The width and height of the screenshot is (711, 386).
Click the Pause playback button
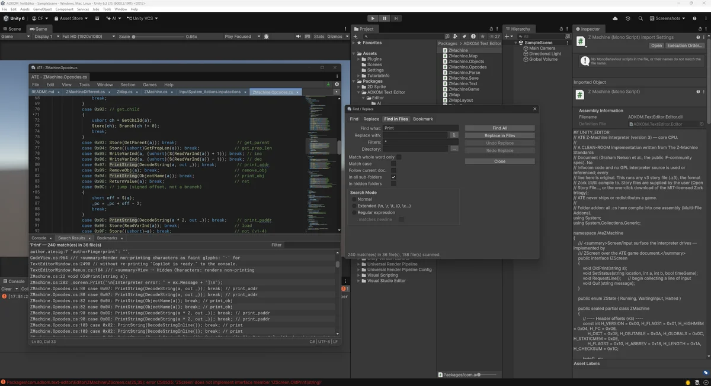[x=385, y=18]
